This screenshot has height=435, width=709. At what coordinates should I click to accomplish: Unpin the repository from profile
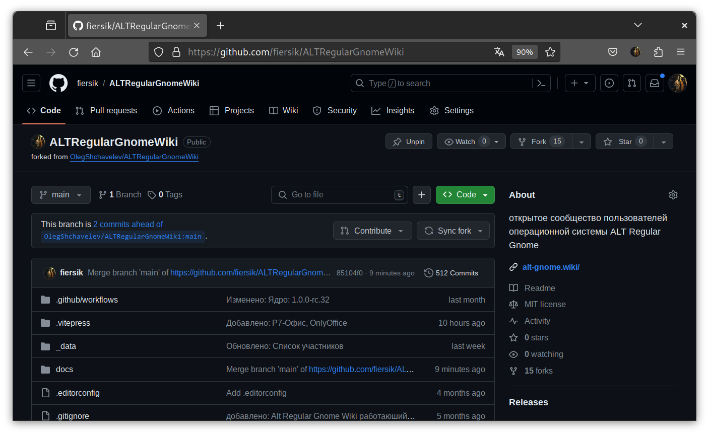[x=409, y=141]
